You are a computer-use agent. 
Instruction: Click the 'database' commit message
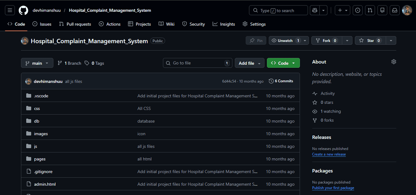tap(146, 121)
